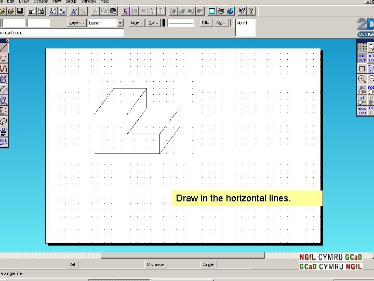The height and width of the screenshot is (281, 374).
Task: Click the Distance value field
Action: [x=183, y=264]
